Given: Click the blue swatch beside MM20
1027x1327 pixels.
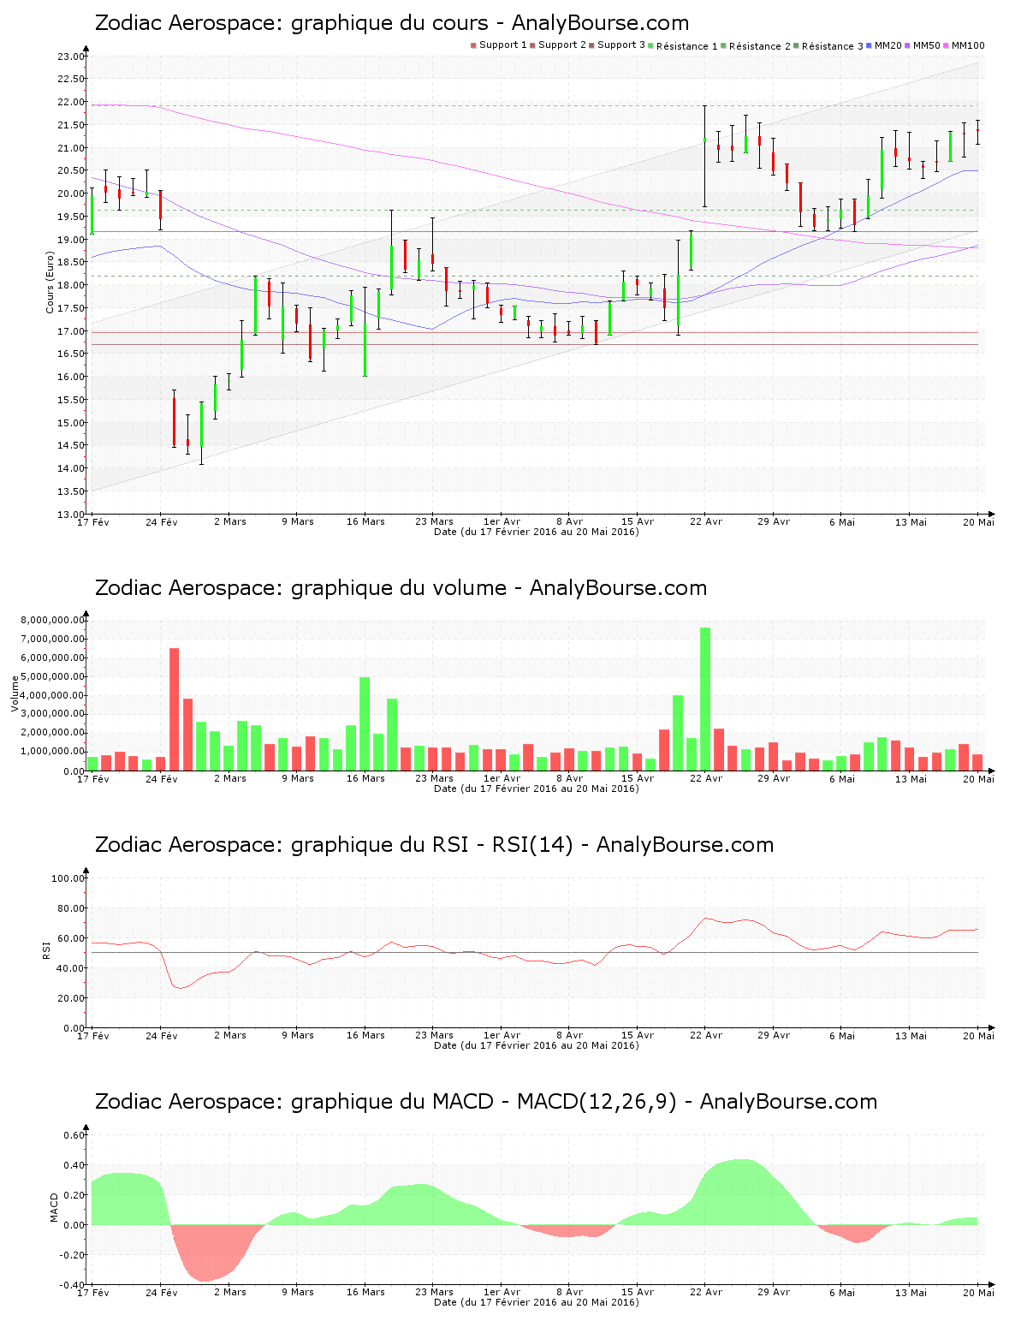Looking at the screenshot, I should 870,46.
